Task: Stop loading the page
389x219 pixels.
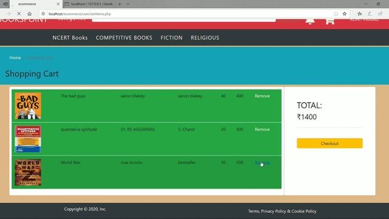Action: click(x=19, y=14)
